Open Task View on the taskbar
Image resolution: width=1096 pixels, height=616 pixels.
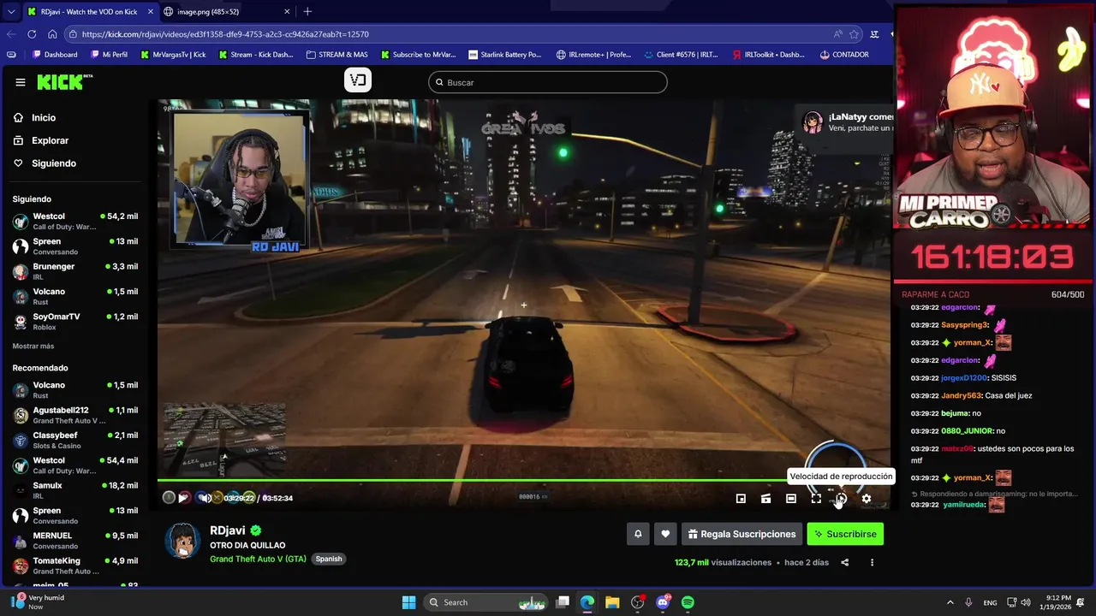[563, 602]
